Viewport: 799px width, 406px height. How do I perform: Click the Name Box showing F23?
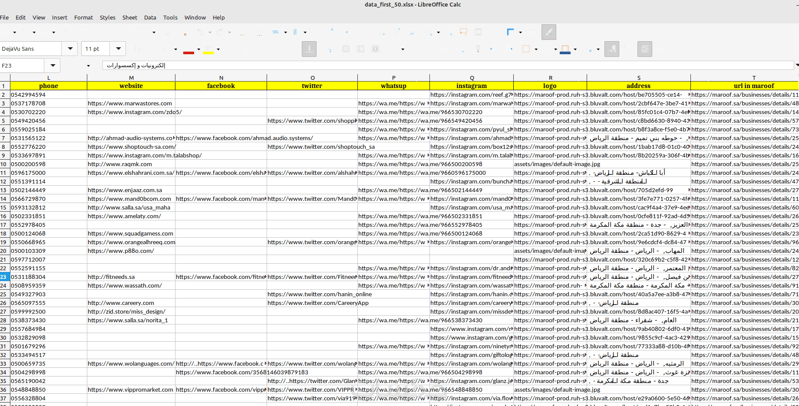[x=22, y=65]
